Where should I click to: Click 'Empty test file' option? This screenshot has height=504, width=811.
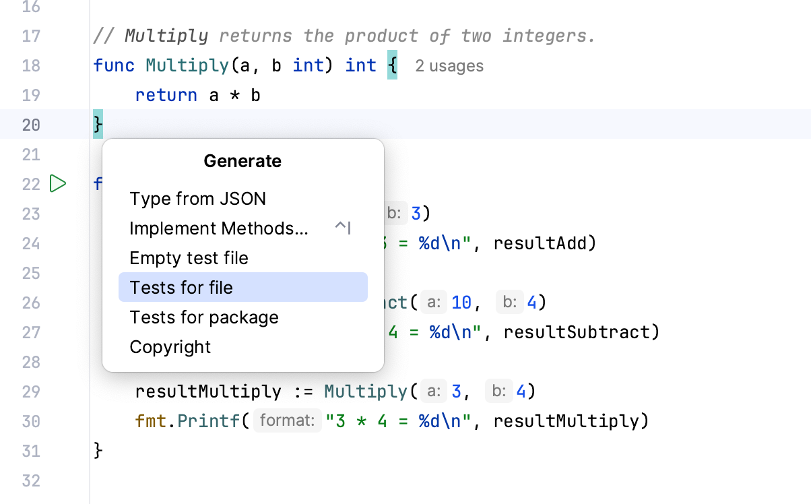[189, 257]
